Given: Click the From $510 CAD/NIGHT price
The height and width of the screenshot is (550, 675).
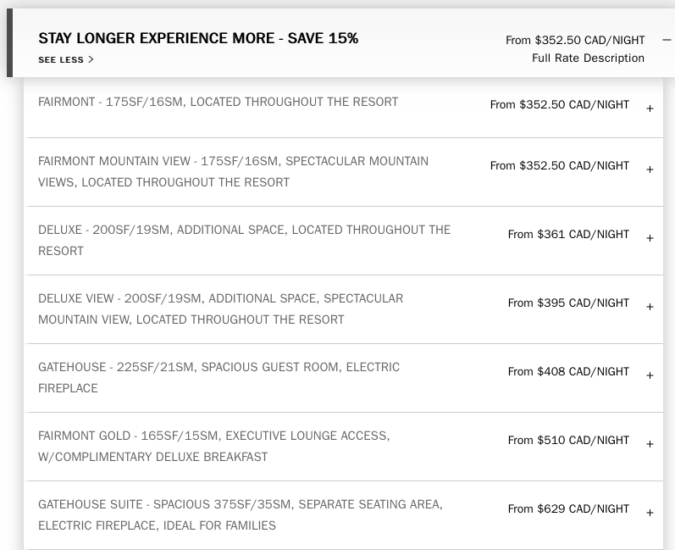Looking at the screenshot, I should pyautogui.click(x=568, y=440).
